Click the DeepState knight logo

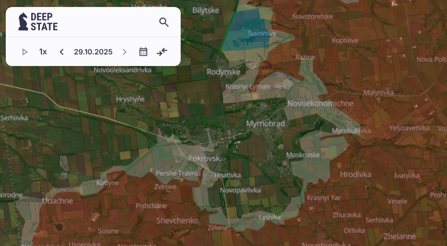pos(23,22)
